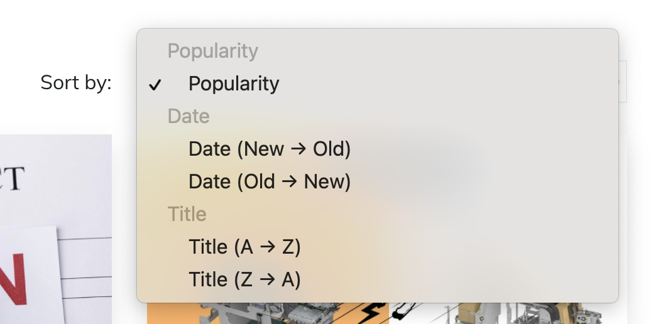
Task: Choose Date (New → Old) sorting
Action: point(378,149)
